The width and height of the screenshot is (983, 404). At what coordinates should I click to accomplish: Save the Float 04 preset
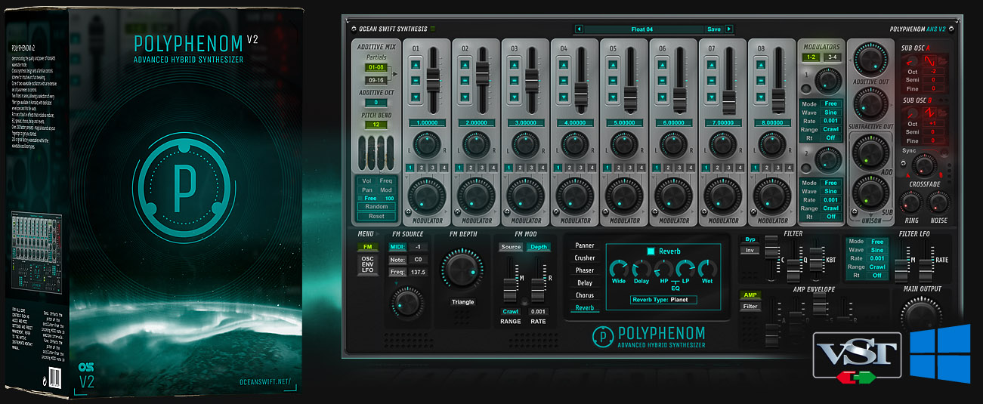pos(713,29)
